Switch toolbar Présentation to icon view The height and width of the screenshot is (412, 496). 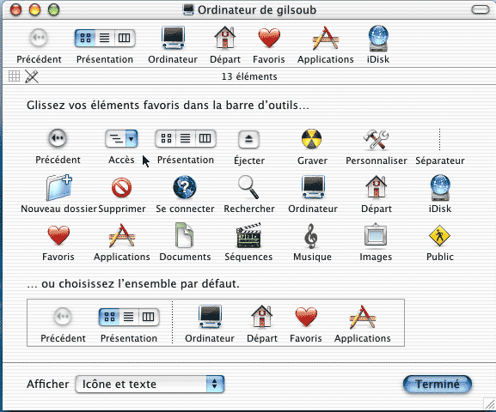point(85,38)
